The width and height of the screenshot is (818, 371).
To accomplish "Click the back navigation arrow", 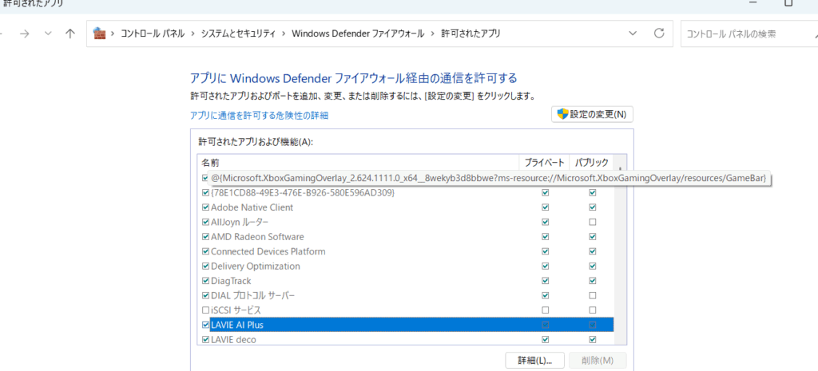I will (2, 34).
